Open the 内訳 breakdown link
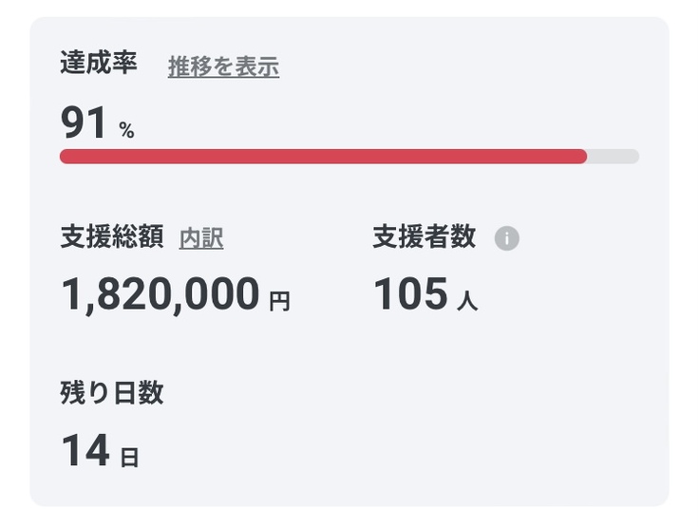The width and height of the screenshot is (699, 527). pyautogui.click(x=201, y=238)
